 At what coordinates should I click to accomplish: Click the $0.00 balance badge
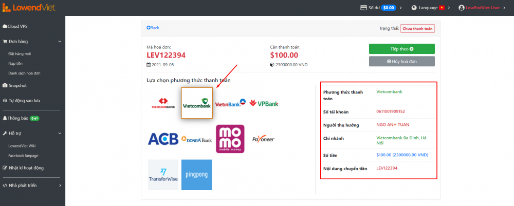tap(389, 8)
